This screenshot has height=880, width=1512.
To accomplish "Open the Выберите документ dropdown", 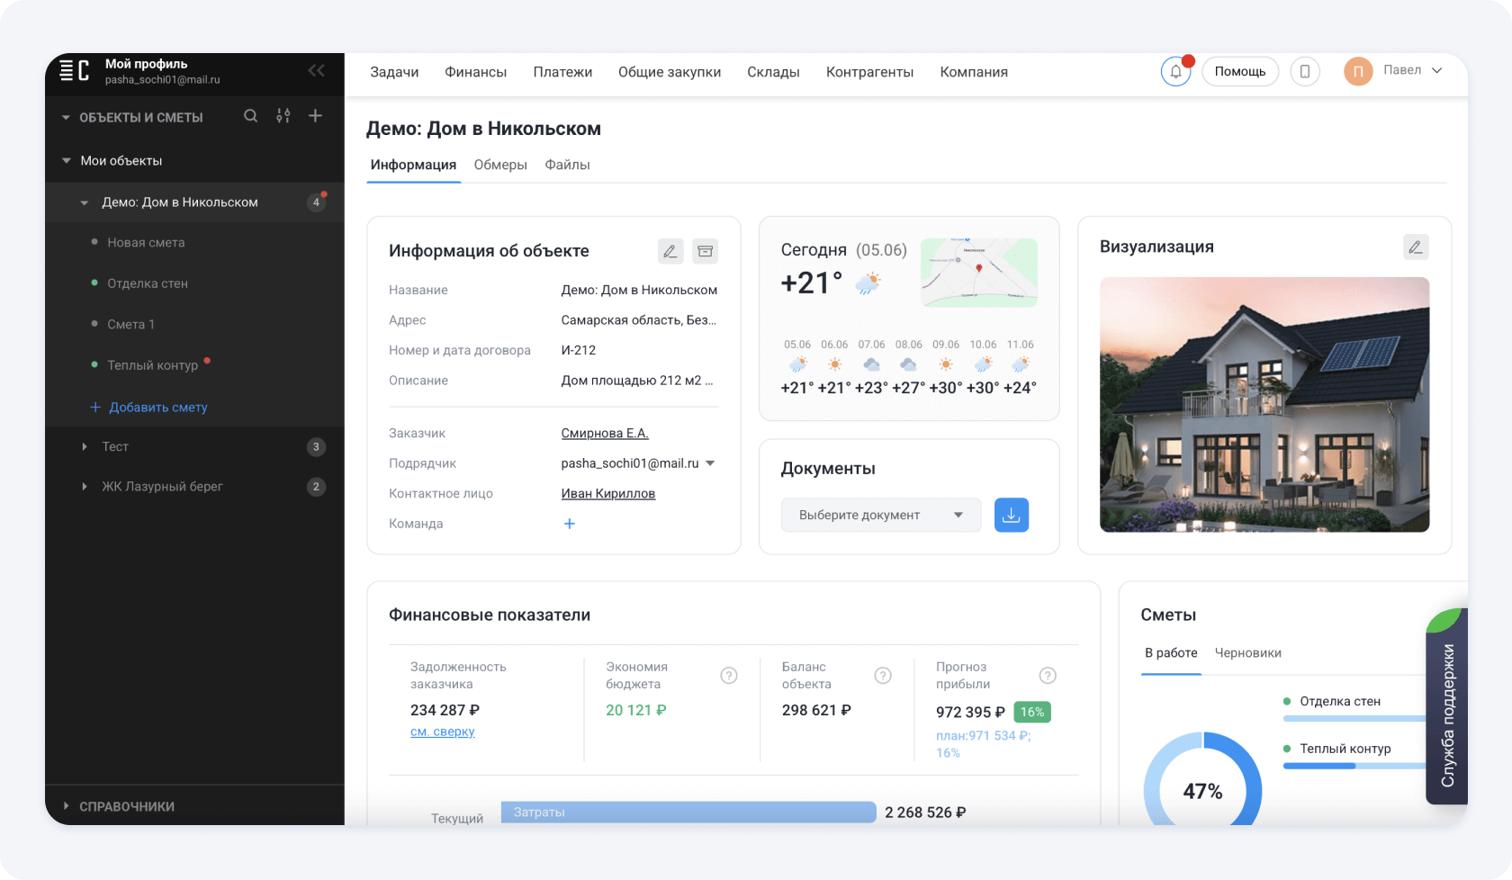I will [880, 515].
